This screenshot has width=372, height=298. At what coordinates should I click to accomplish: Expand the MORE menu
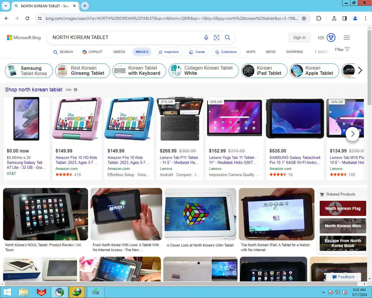pos(321,52)
